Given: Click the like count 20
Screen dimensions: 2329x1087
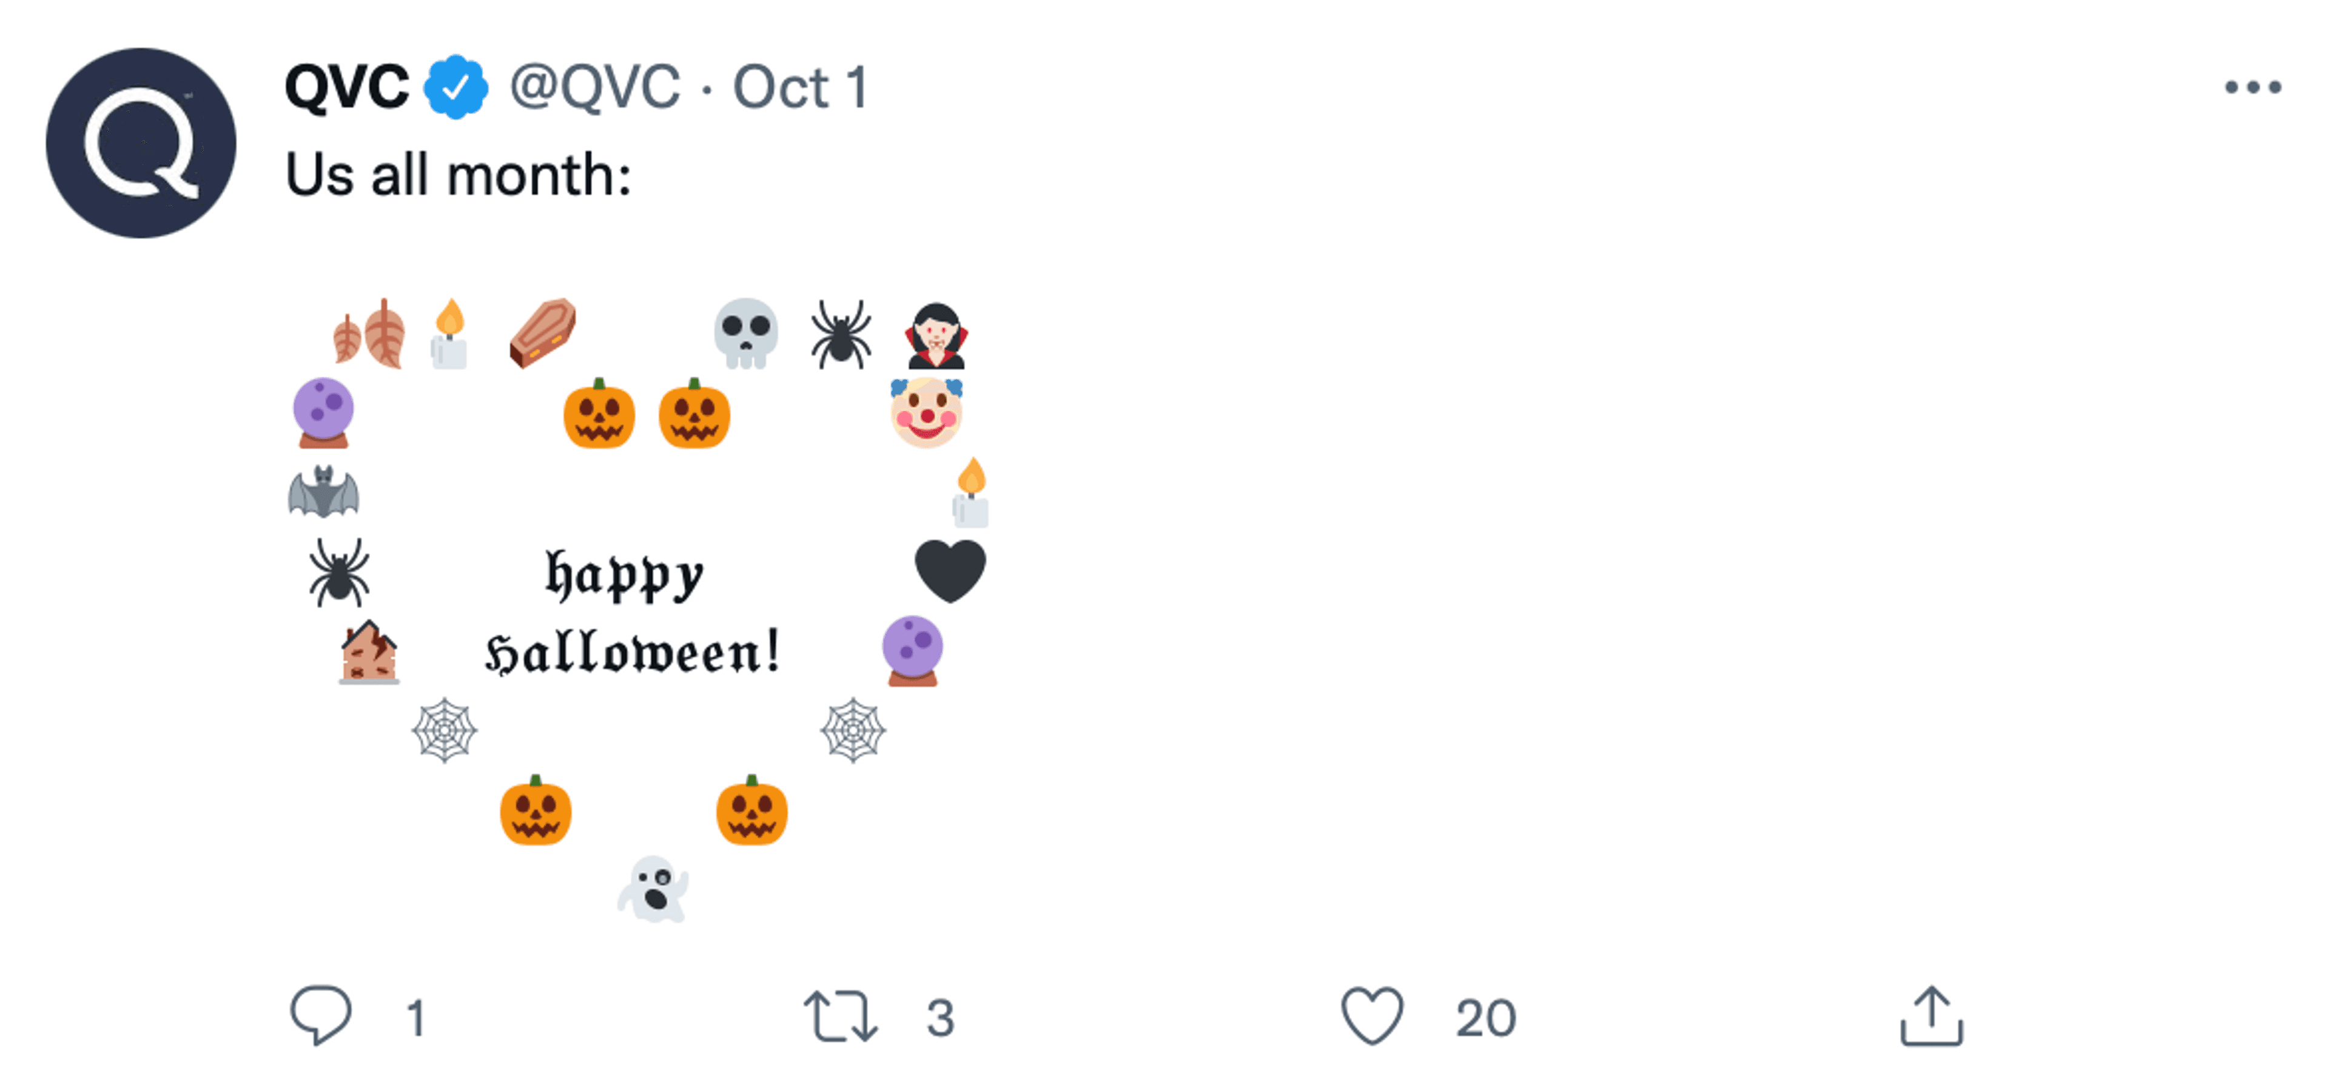Looking at the screenshot, I should tap(1485, 1018).
